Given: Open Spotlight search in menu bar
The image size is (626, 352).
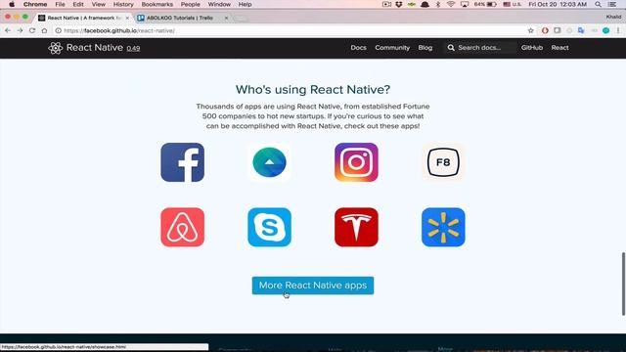Looking at the screenshot, I should coord(598,4).
